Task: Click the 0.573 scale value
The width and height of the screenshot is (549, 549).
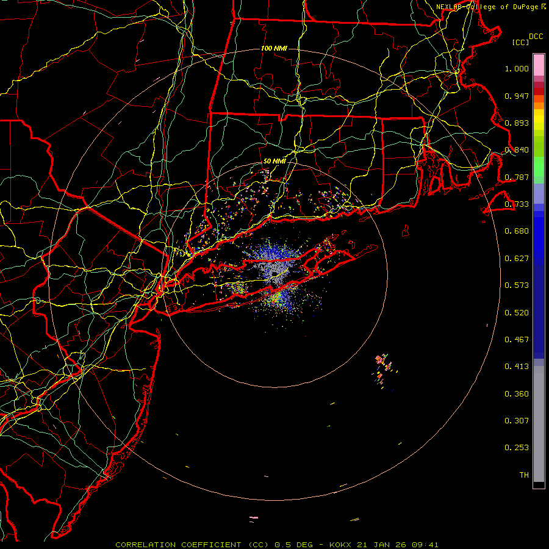Action: coord(517,285)
